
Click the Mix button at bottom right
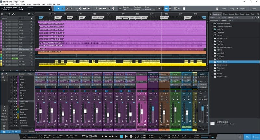247,137
